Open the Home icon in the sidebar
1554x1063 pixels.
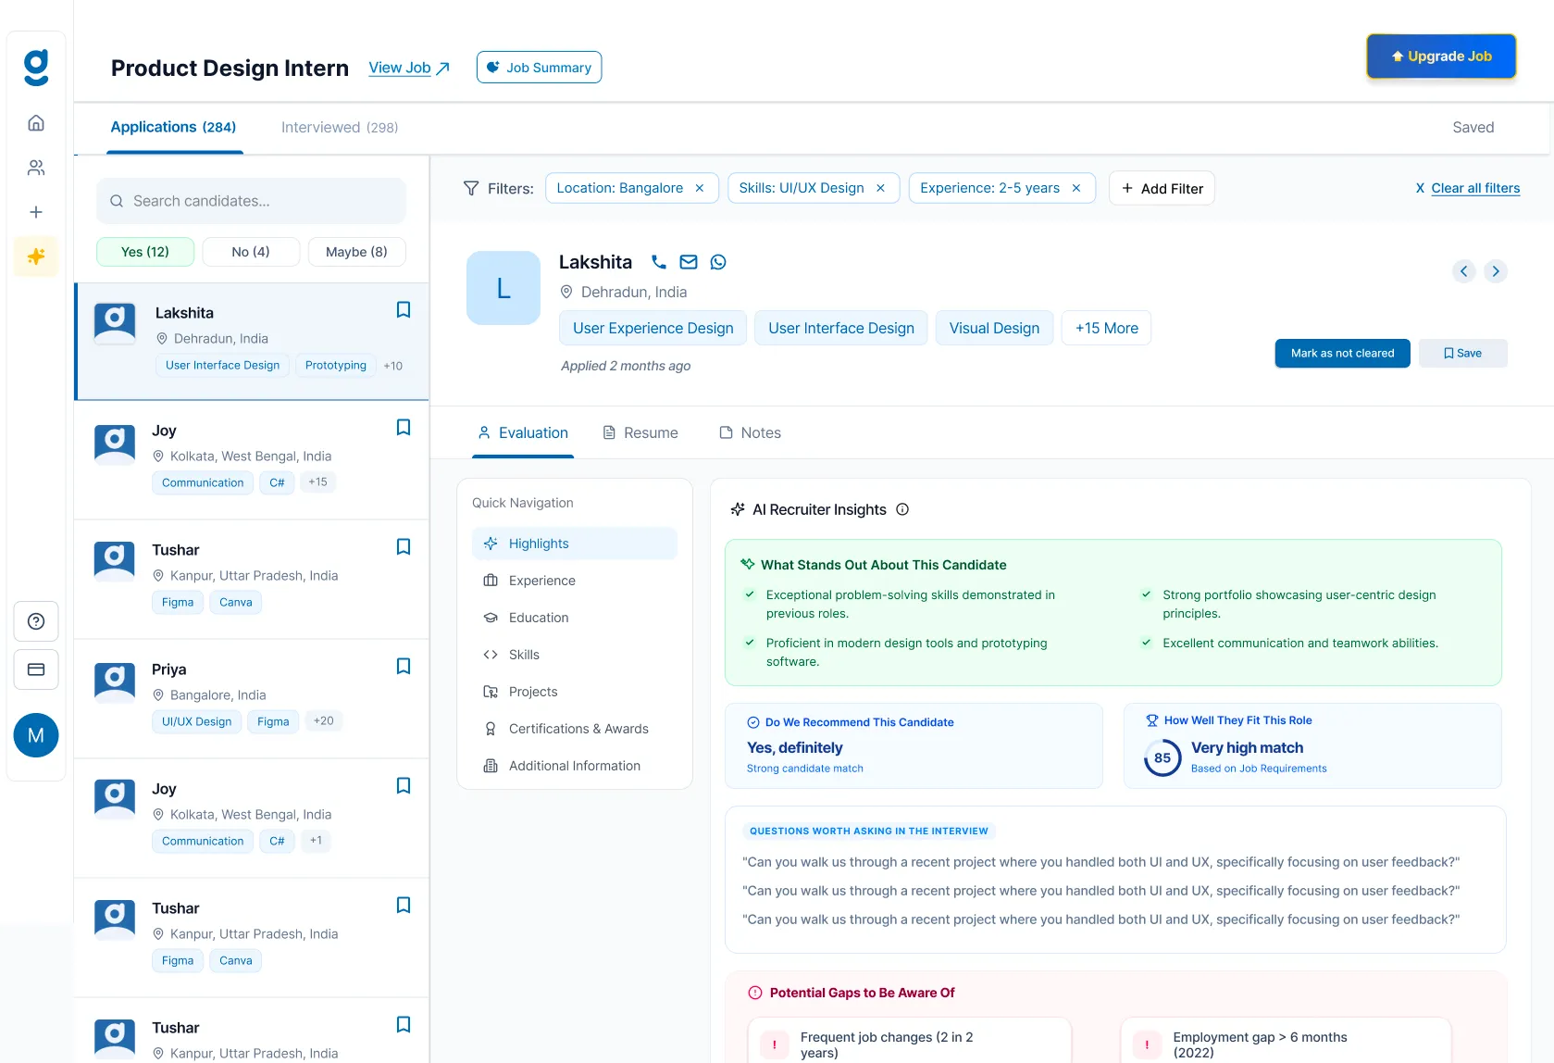click(x=36, y=123)
